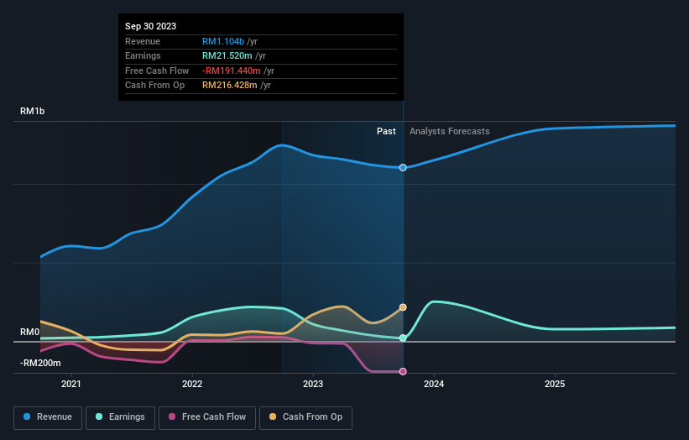Viewport: 689px width, 440px height.
Task: Click the pink Free Cash Flow data point
Action: tap(403, 371)
